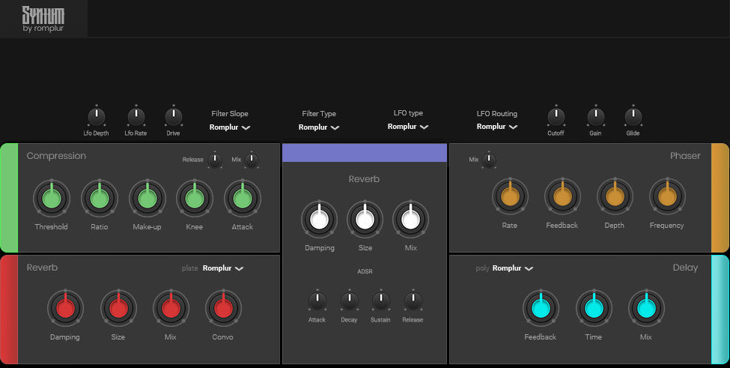This screenshot has height=368, width=730.
Task: Select the Gain knob
Action: (x=595, y=117)
